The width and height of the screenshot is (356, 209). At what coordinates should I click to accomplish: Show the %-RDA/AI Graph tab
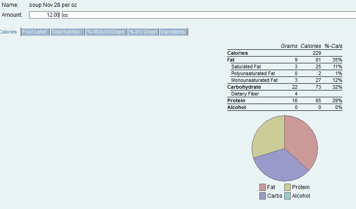106,32
